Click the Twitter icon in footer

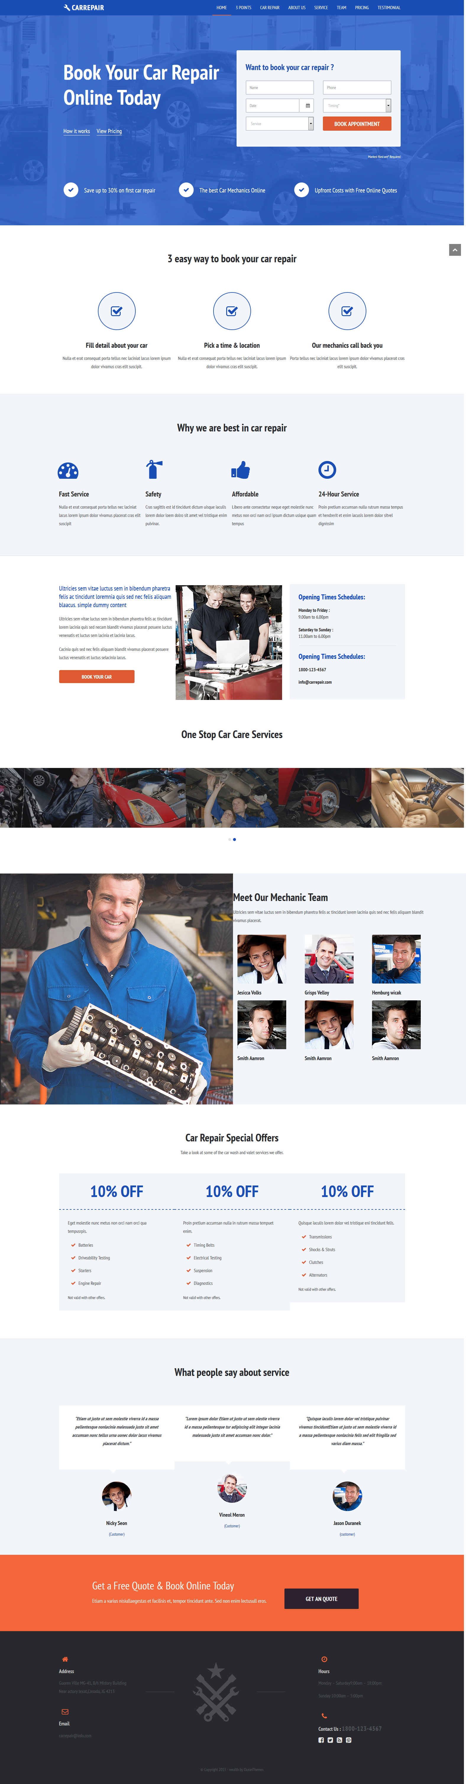[x=330, y=1740]
